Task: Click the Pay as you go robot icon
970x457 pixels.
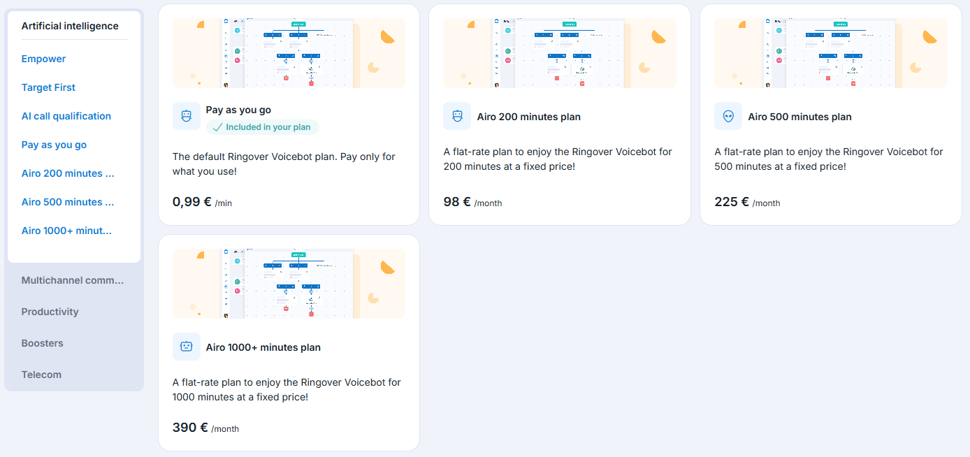Action: tap(187, 116)
